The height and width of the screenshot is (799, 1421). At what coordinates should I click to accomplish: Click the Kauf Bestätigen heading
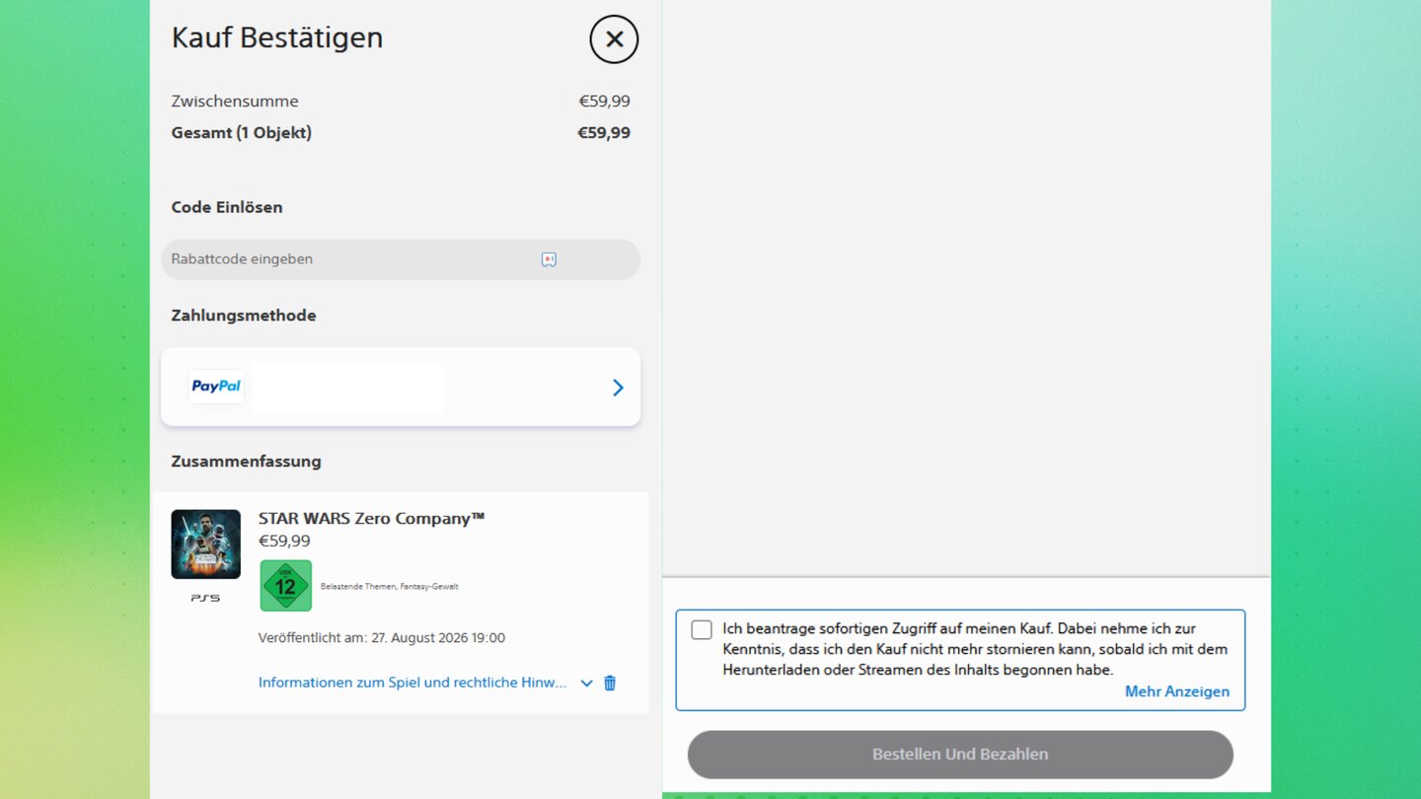click(277, 37)
